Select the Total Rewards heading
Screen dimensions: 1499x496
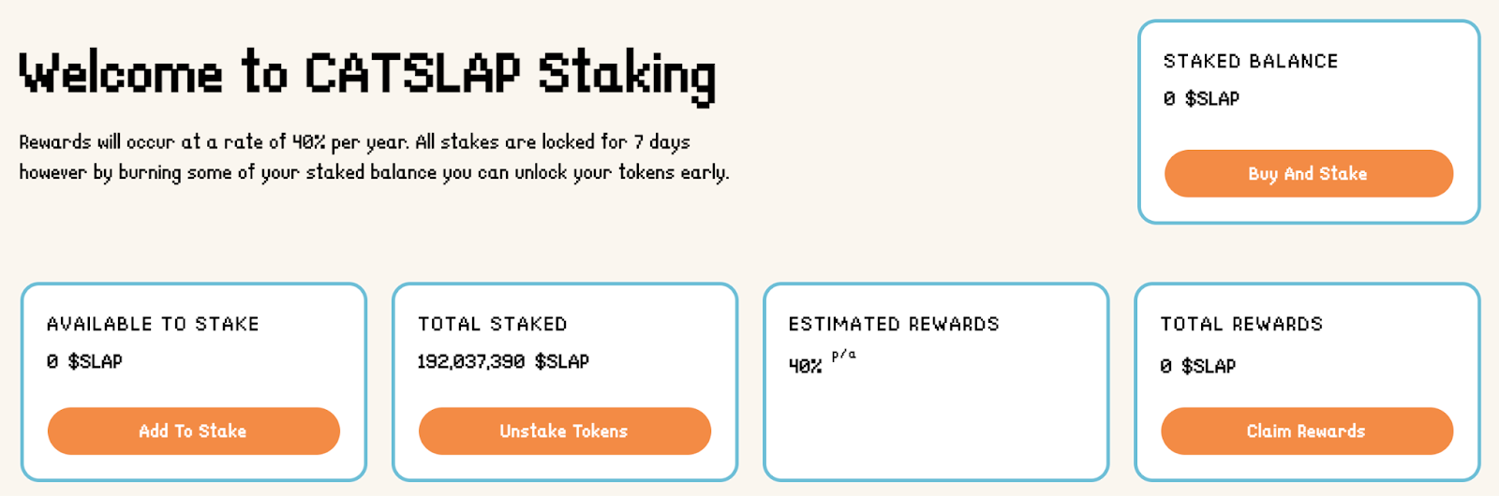[x=1241, y=324]
